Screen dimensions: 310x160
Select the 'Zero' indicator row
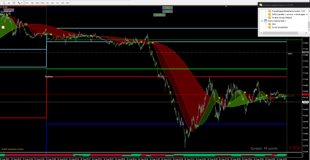click(x=274, y=24)
